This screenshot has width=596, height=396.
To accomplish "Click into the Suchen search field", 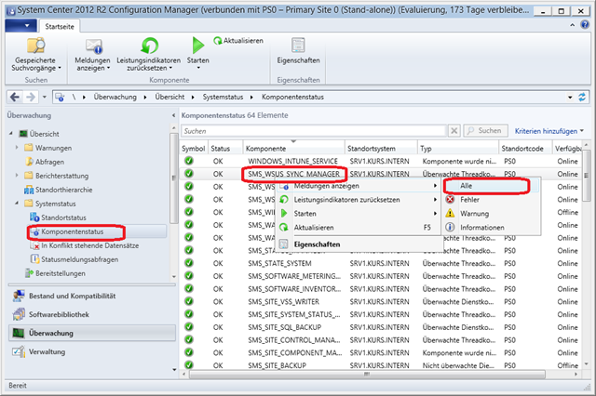I will tap(313, 131).
